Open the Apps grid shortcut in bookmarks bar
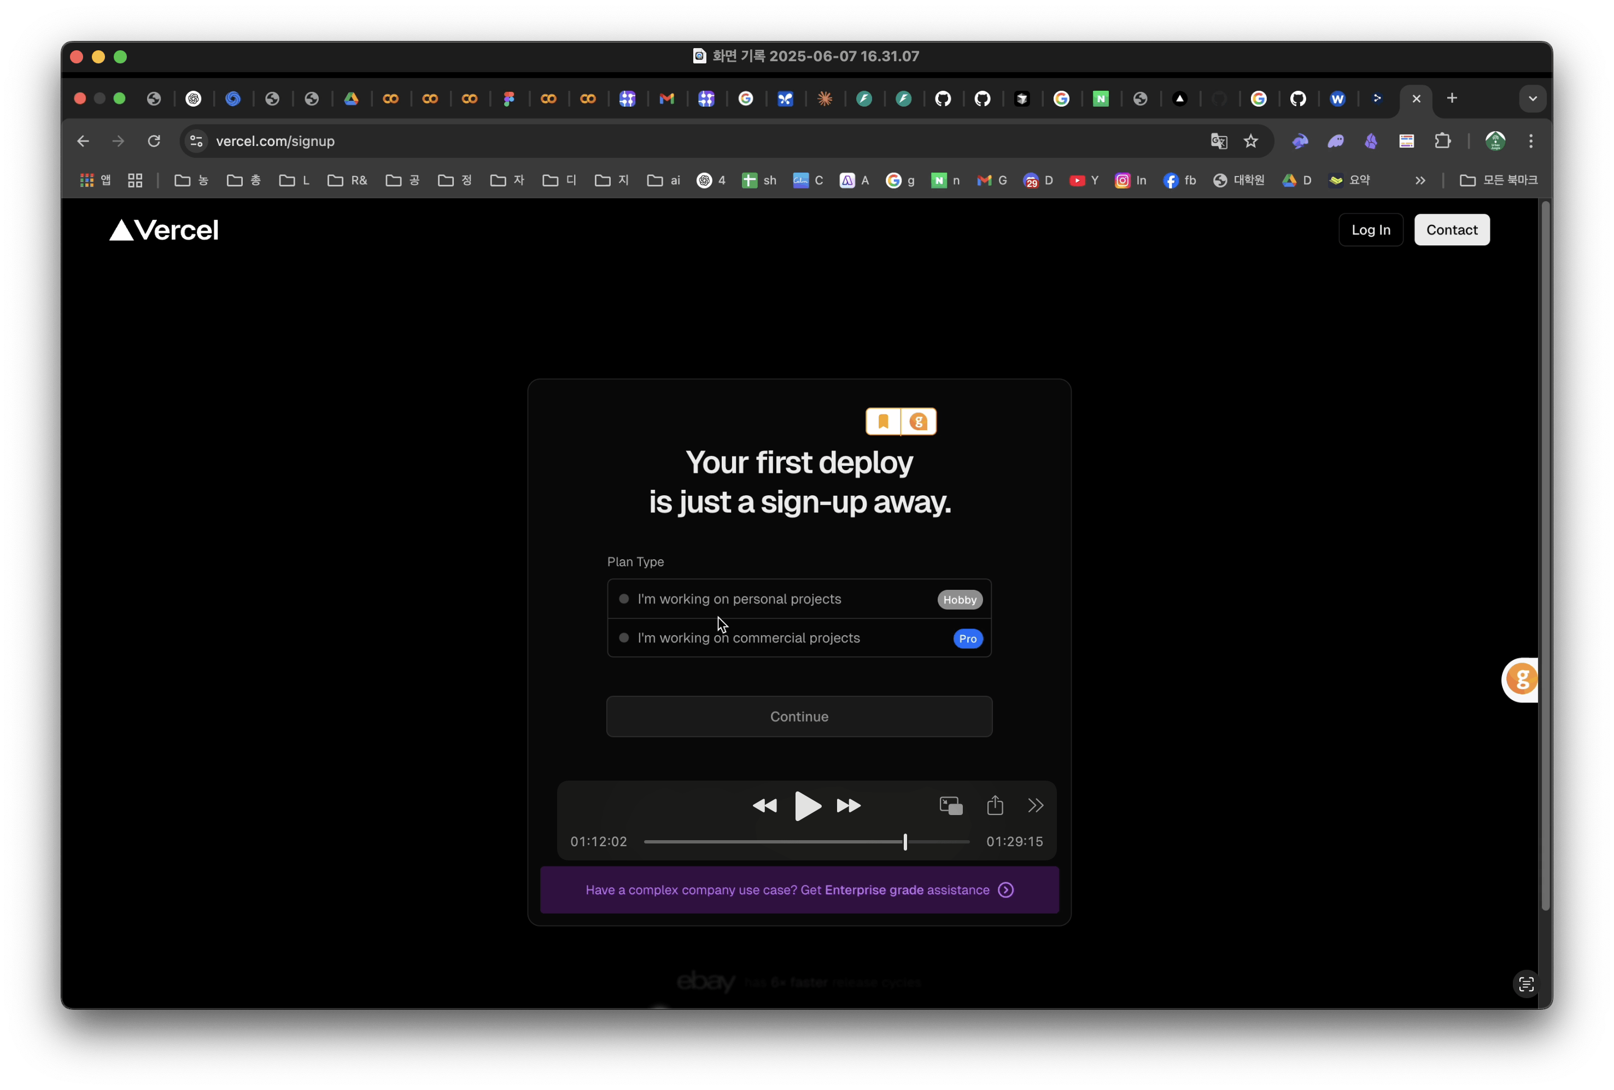The image size is (1614, 1090). (96, 180)
